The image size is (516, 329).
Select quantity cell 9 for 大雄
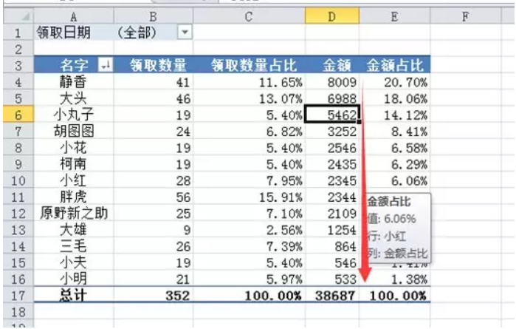click(x=154, y=230)
